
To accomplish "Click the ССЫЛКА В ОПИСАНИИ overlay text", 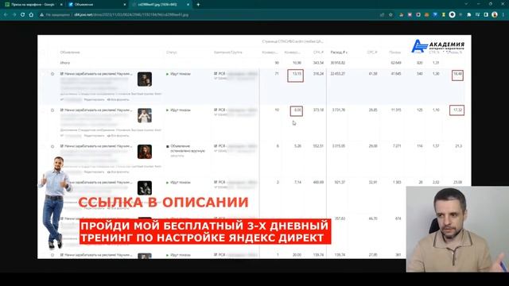I will (163, 203).
